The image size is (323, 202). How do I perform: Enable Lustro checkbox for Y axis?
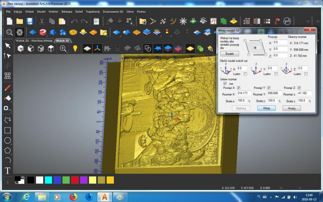tap(276, 74)
